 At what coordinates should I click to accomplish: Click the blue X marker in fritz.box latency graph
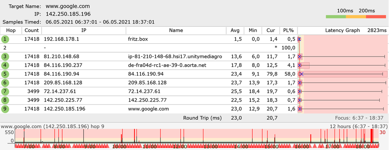click(299, 39)
